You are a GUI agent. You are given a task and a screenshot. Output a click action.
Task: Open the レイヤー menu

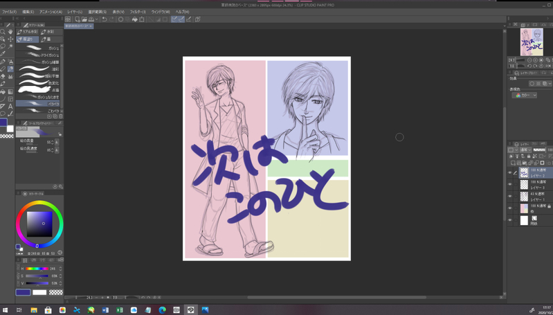[x=75, y=12]
